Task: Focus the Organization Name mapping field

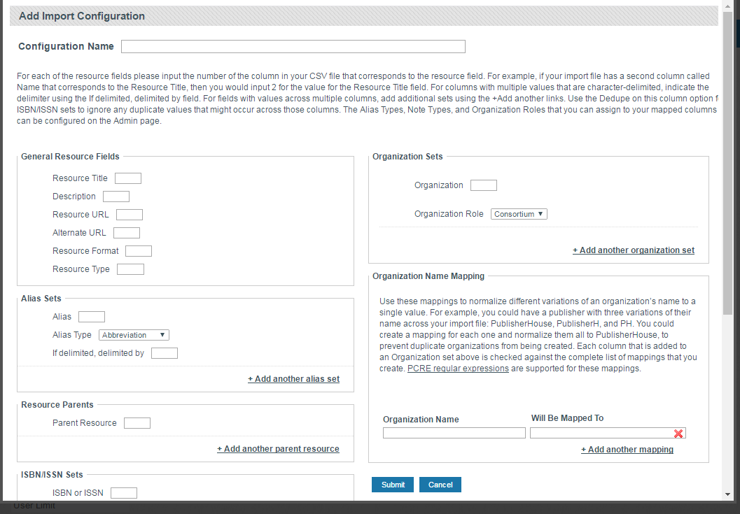Action: (x=454, y=433)
